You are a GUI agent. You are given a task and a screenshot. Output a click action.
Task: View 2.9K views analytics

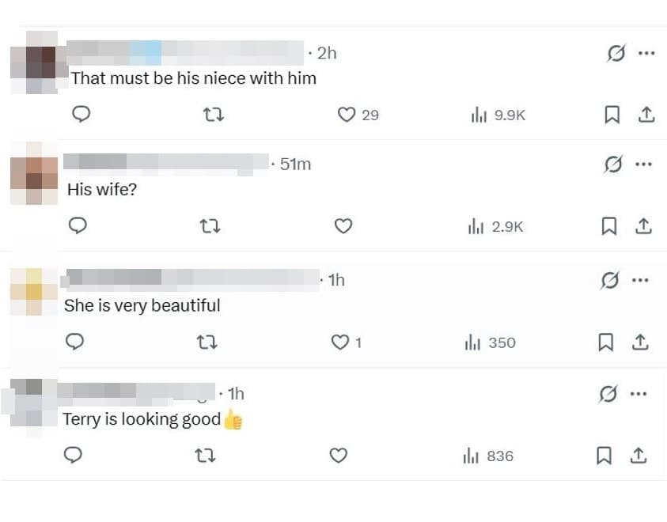click(495, 226)
